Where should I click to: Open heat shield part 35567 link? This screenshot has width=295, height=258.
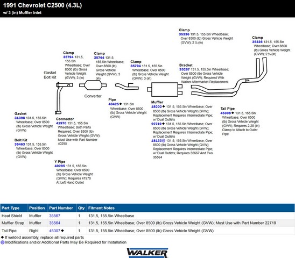(x=54, y=216)
